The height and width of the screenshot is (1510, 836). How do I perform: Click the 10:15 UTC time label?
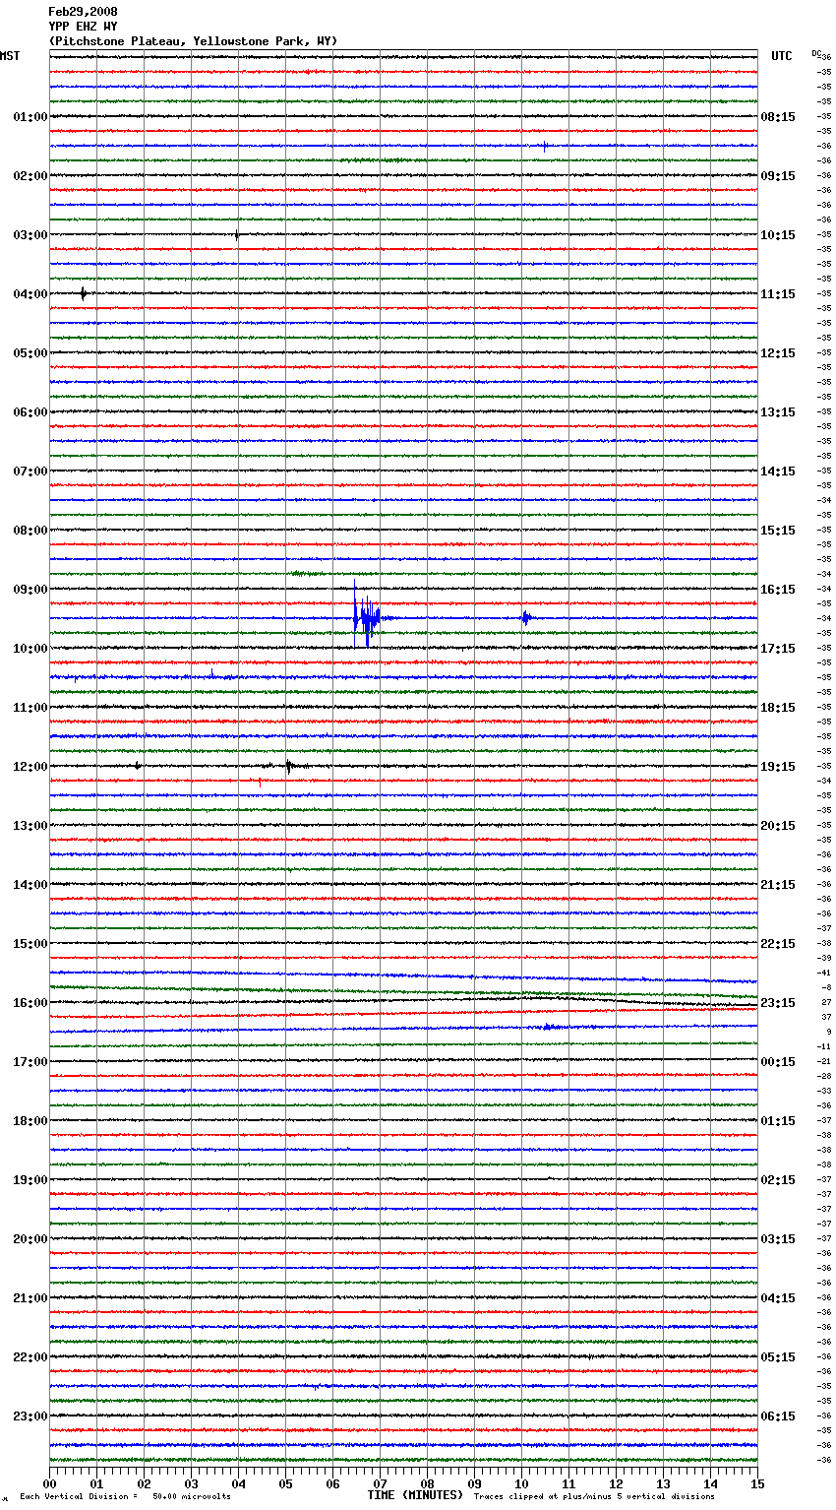tap(778, 235)
